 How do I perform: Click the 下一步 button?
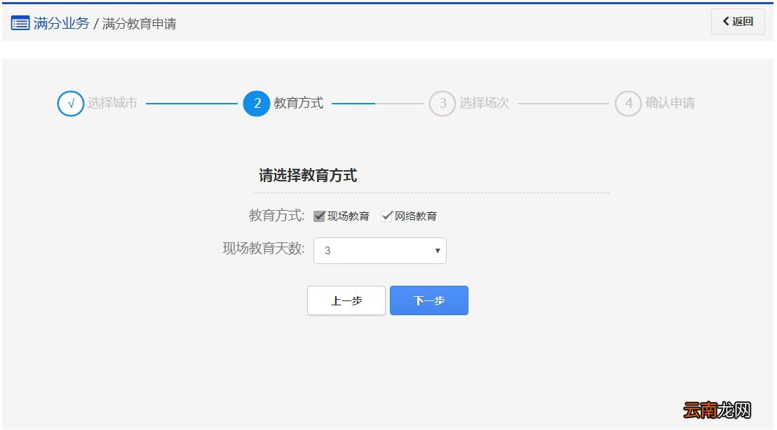point(429,300)
